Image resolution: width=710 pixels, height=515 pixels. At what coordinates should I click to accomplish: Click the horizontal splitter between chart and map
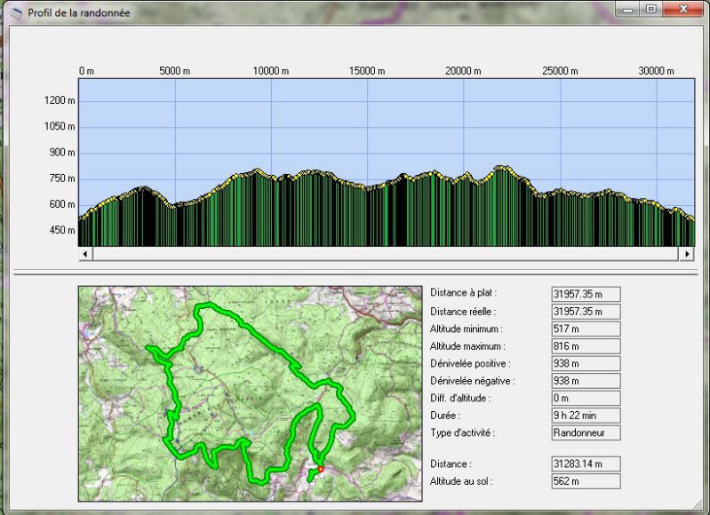point(355,272)
